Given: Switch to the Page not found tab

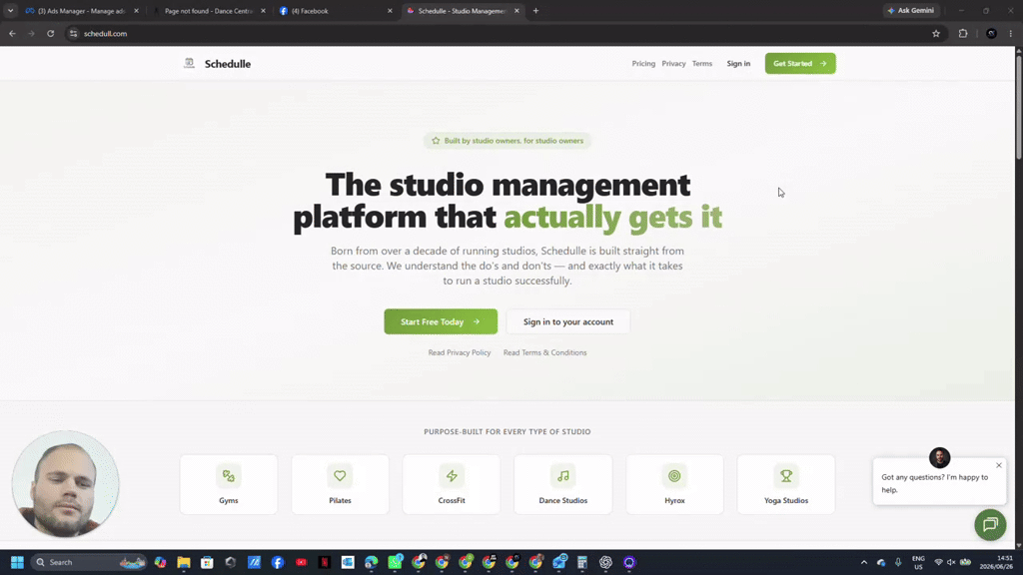Looking at the screenshot, I should [x=209, y=10].
